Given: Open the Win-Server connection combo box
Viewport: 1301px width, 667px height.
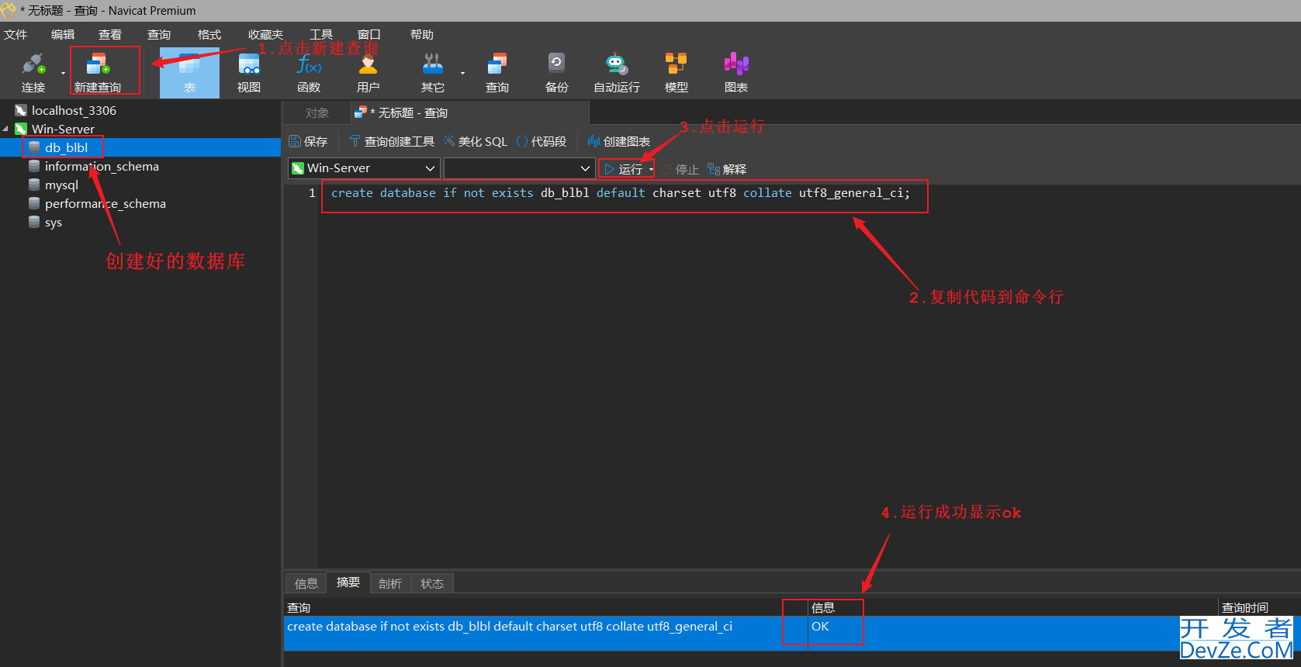Looking at the screenshot, I should coord(364,168).
